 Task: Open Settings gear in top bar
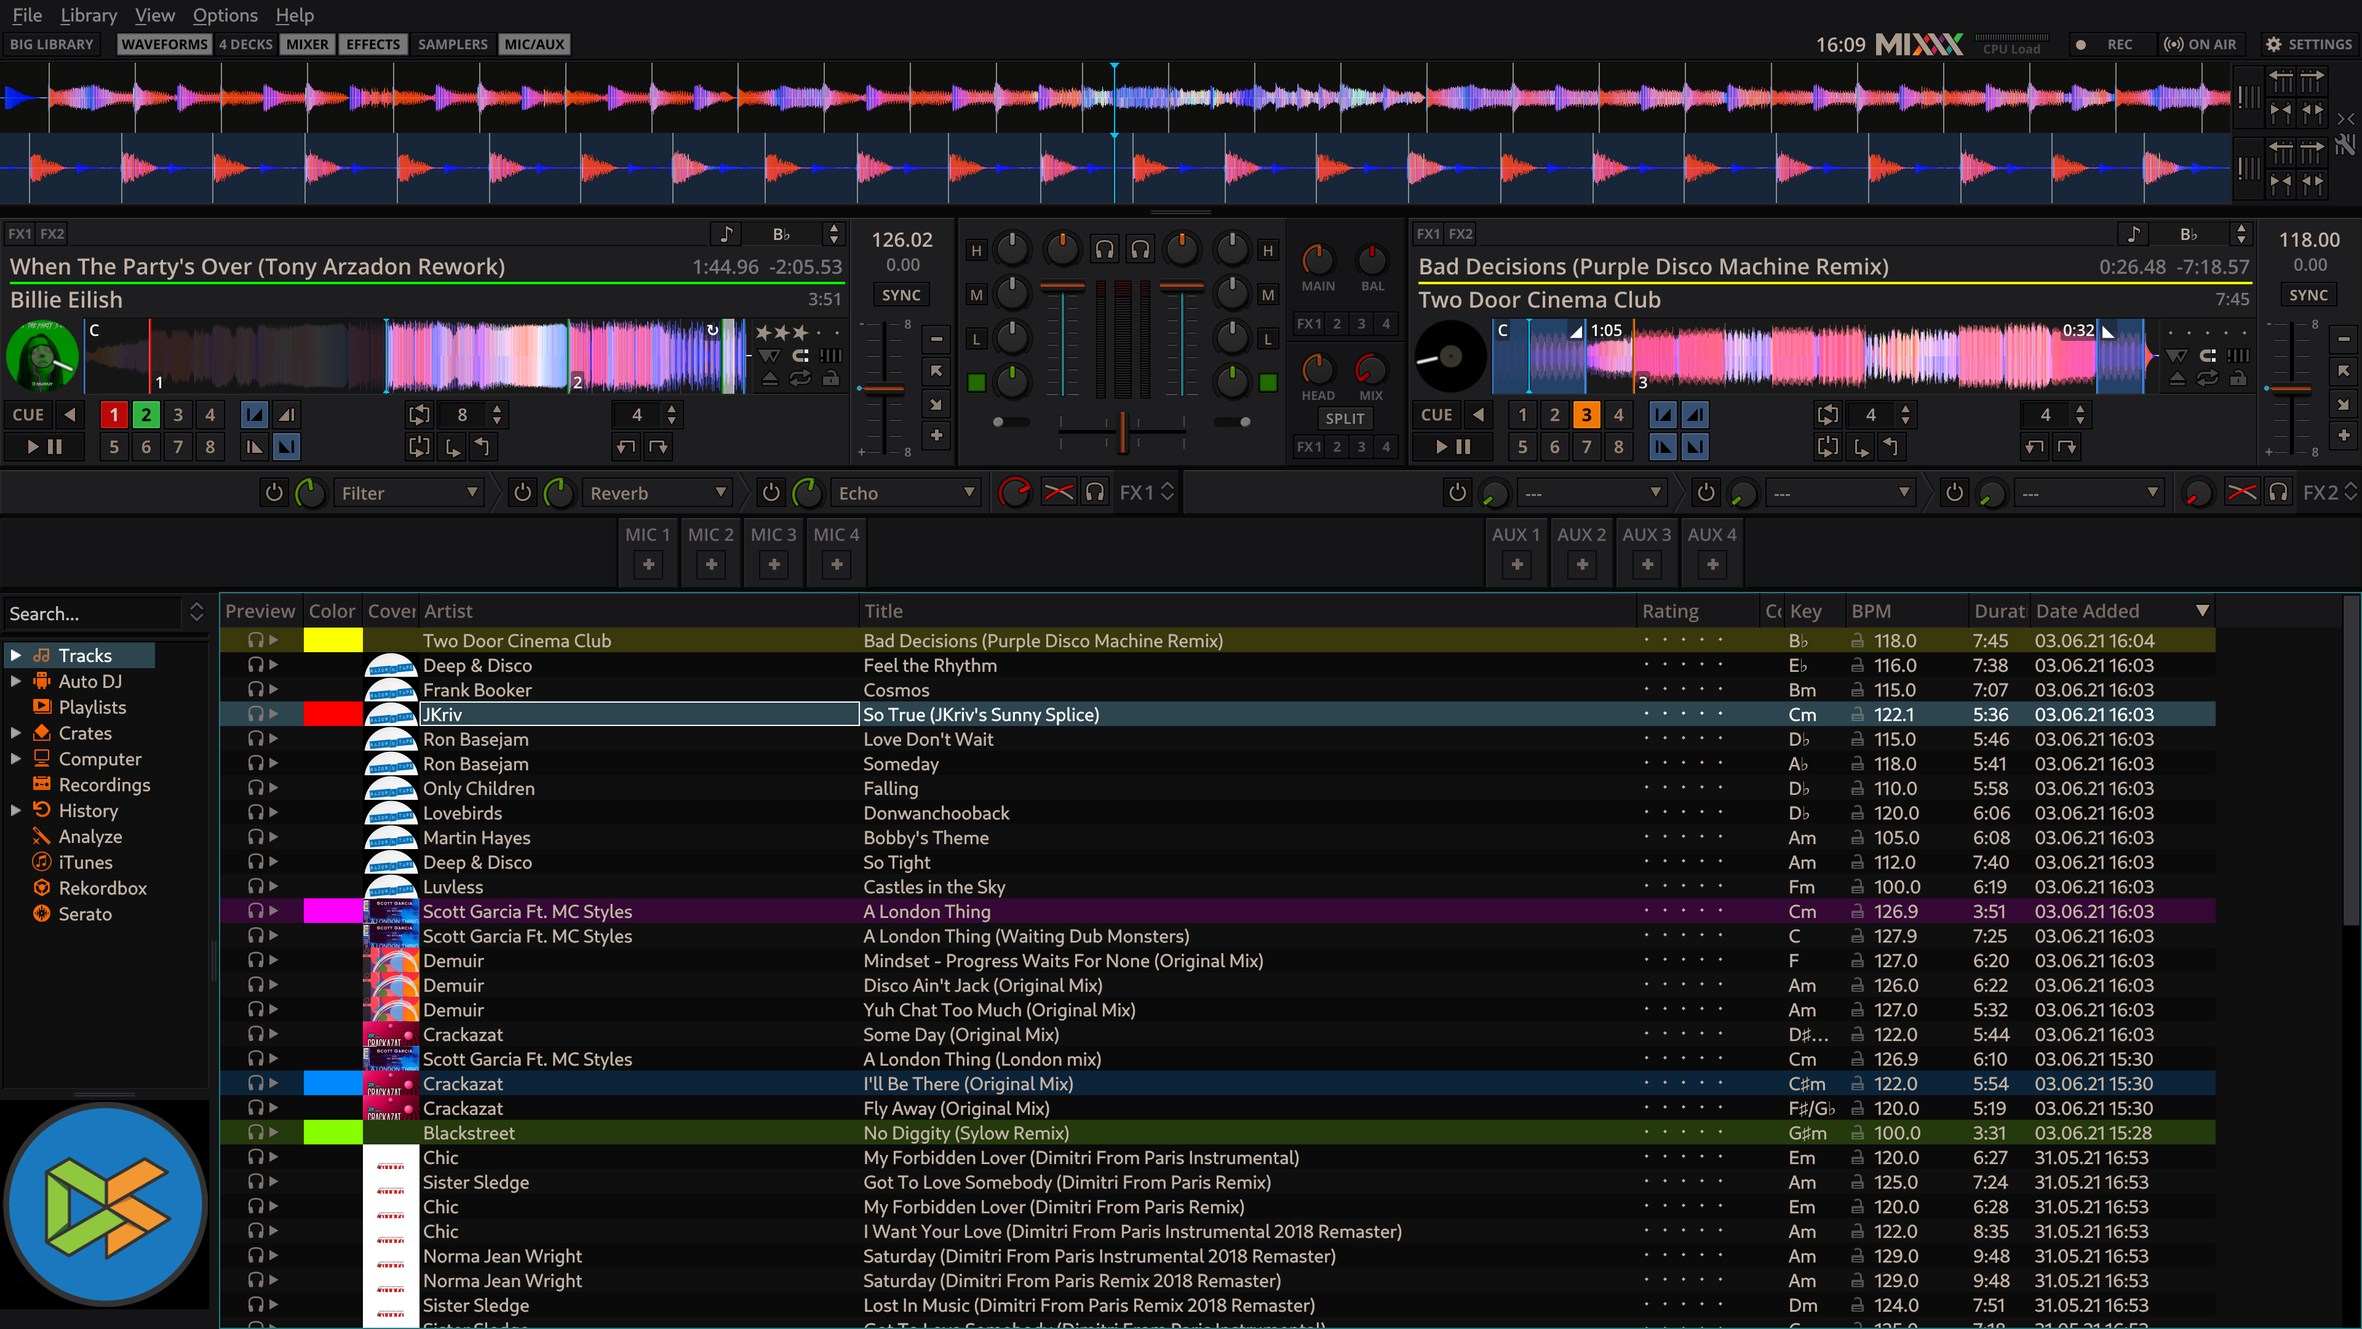pos(2273,44)
